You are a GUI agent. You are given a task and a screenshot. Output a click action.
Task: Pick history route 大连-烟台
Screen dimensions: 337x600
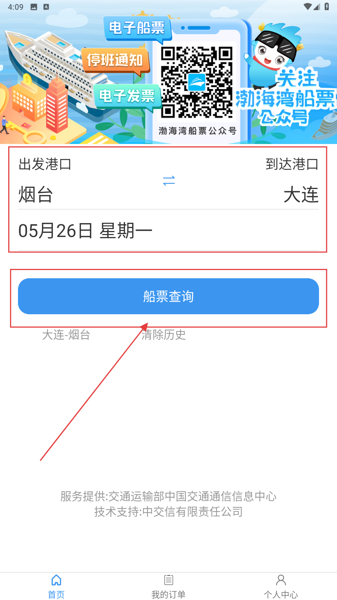(66, 334)
